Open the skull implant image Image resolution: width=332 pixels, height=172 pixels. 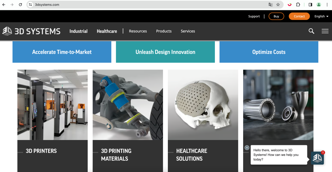pyautogui.click(x=203, y=105)
